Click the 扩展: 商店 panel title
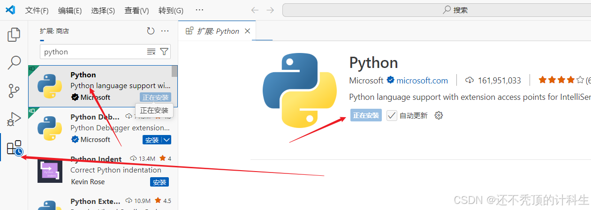 pos(54,31)
